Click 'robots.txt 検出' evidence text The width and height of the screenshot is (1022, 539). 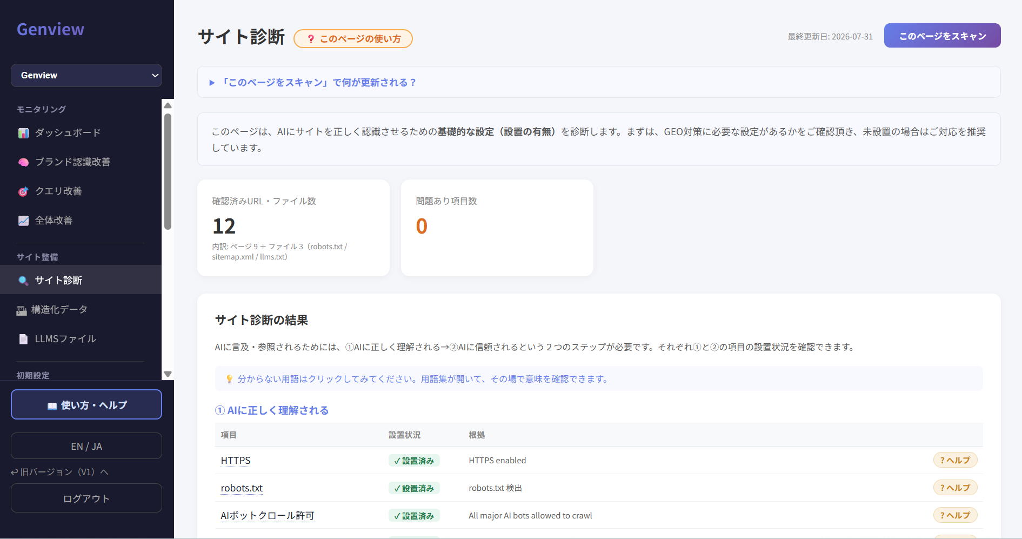click(495, 488)
